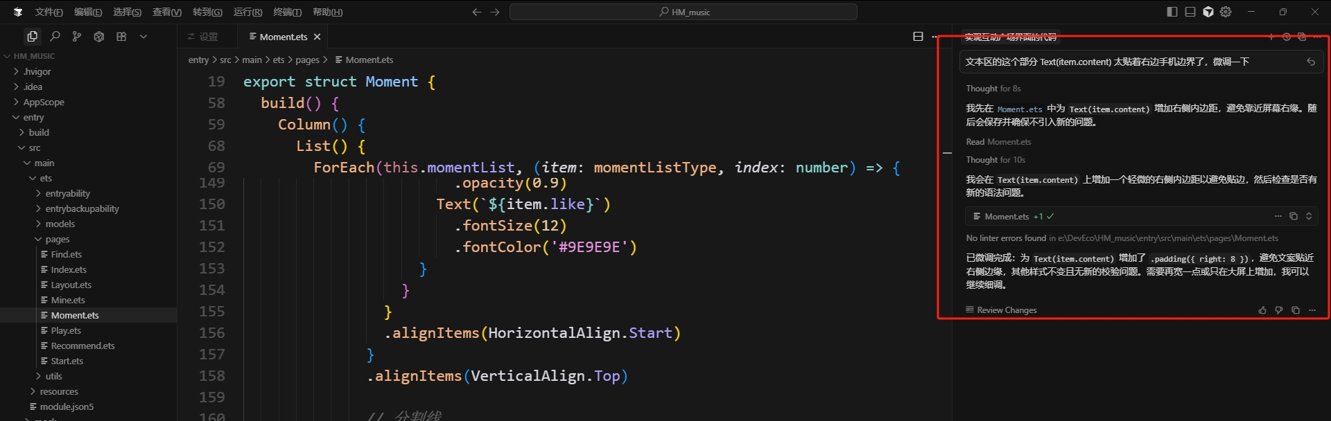Click the thumbs up feedback icon
This screenshot has height=421, width=1331.
pyautogui.click(x=1262, y=310)
